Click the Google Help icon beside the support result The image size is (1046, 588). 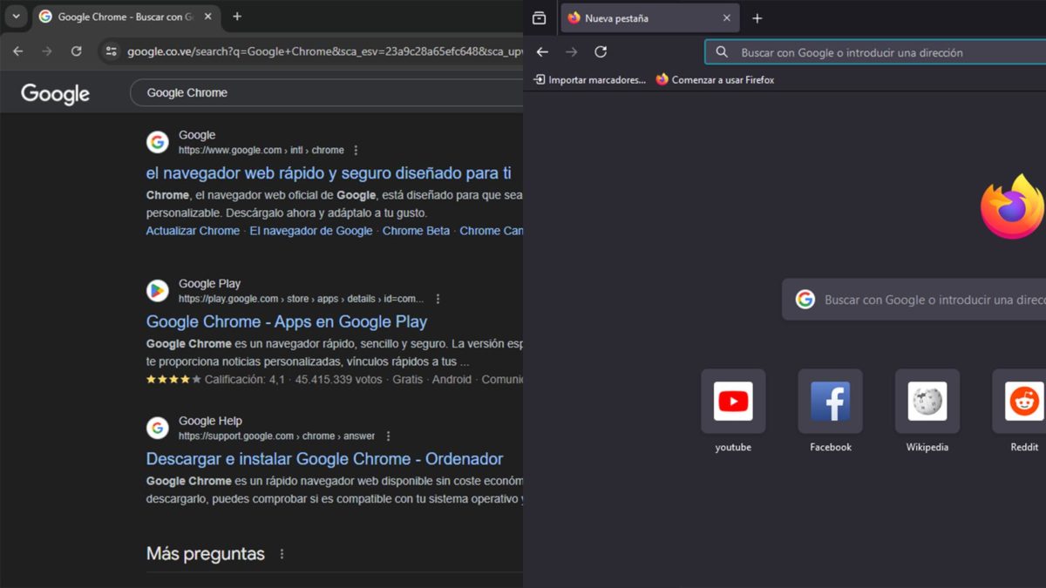pos(157,428)
